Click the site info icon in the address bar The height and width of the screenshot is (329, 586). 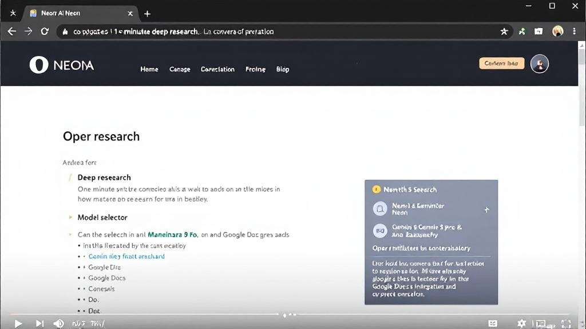65,31
